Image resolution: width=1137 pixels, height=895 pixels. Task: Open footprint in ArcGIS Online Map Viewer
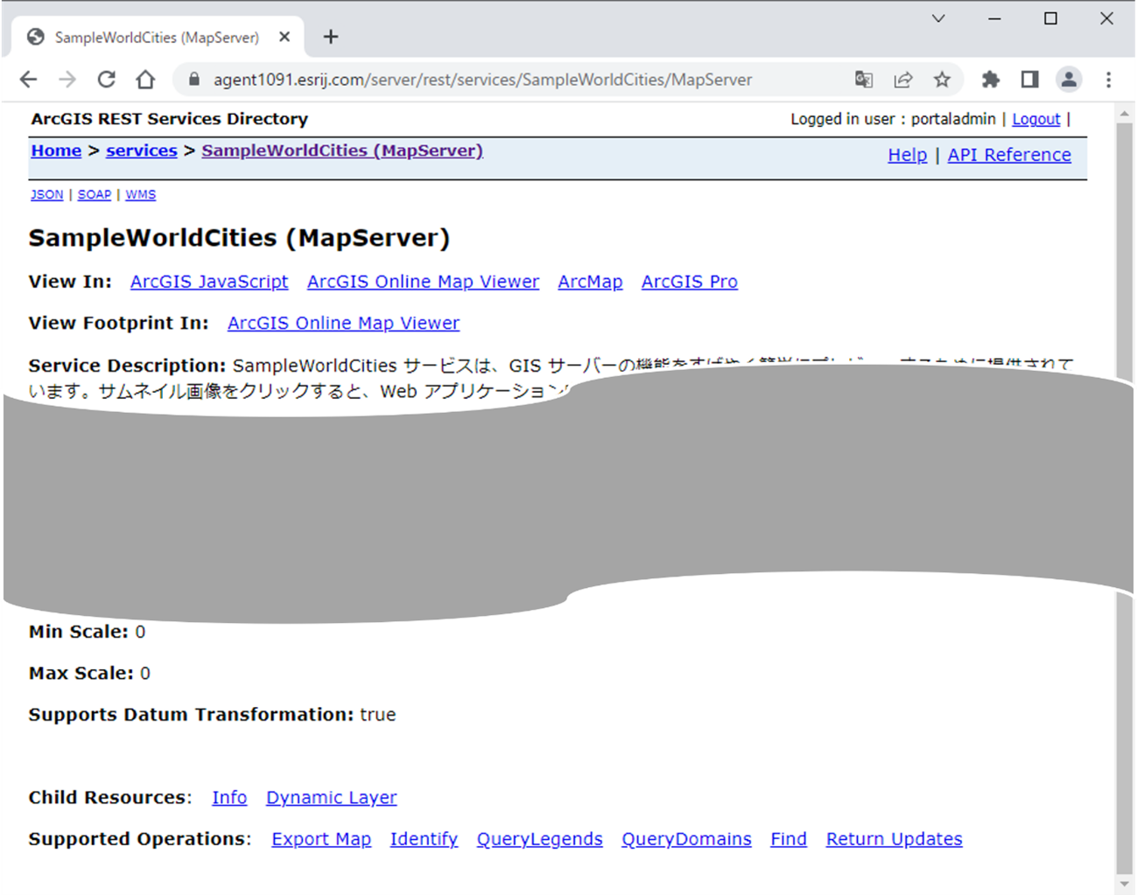coord(343,323)
